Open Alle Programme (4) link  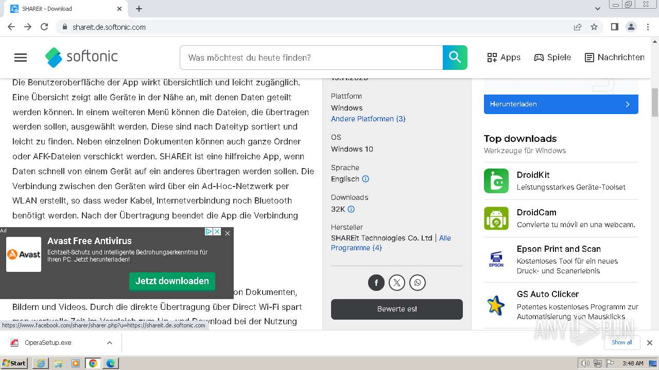click(391, 243)
